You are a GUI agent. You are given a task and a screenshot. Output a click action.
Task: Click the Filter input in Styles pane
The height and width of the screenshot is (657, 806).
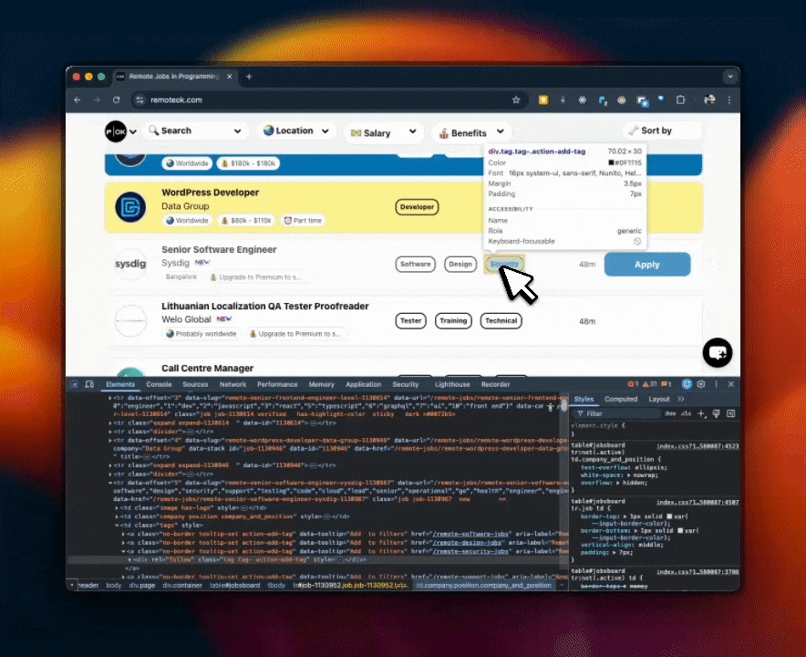620,413
